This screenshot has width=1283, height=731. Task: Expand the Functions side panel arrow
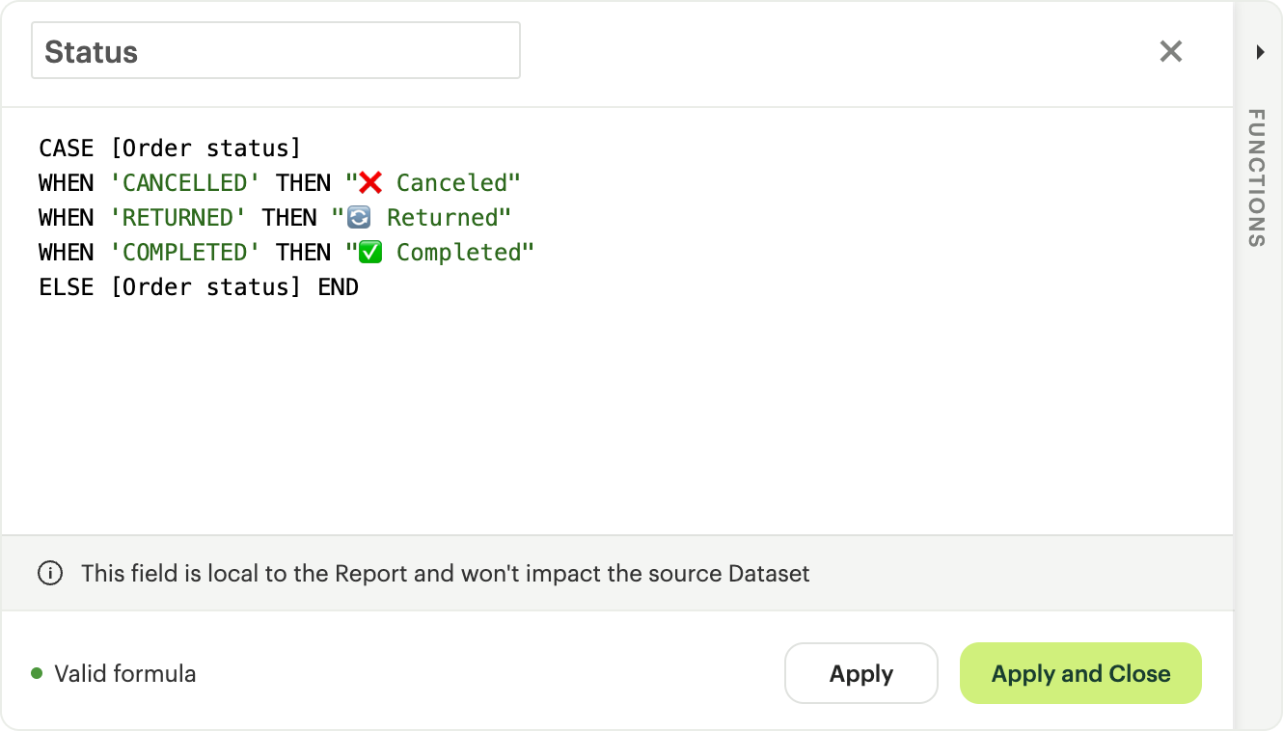coord(1260,52)
